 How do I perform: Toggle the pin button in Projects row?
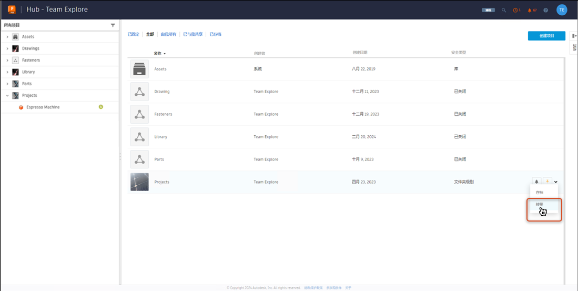(x=548, y=182)
